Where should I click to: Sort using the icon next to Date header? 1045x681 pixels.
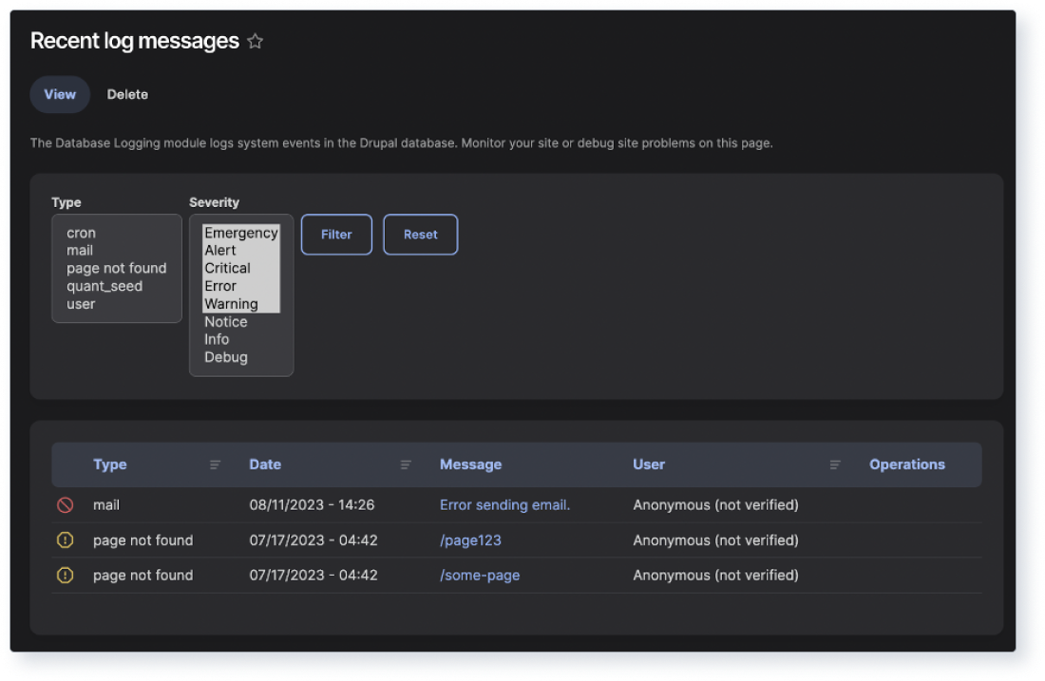[407, 464]
